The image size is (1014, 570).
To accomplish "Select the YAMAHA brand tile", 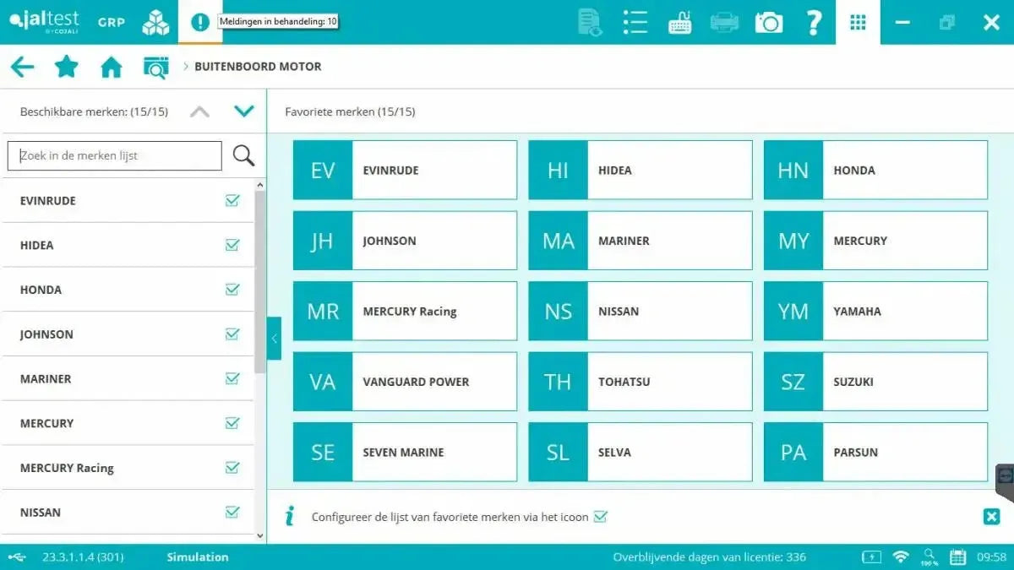I will [875, 311].
